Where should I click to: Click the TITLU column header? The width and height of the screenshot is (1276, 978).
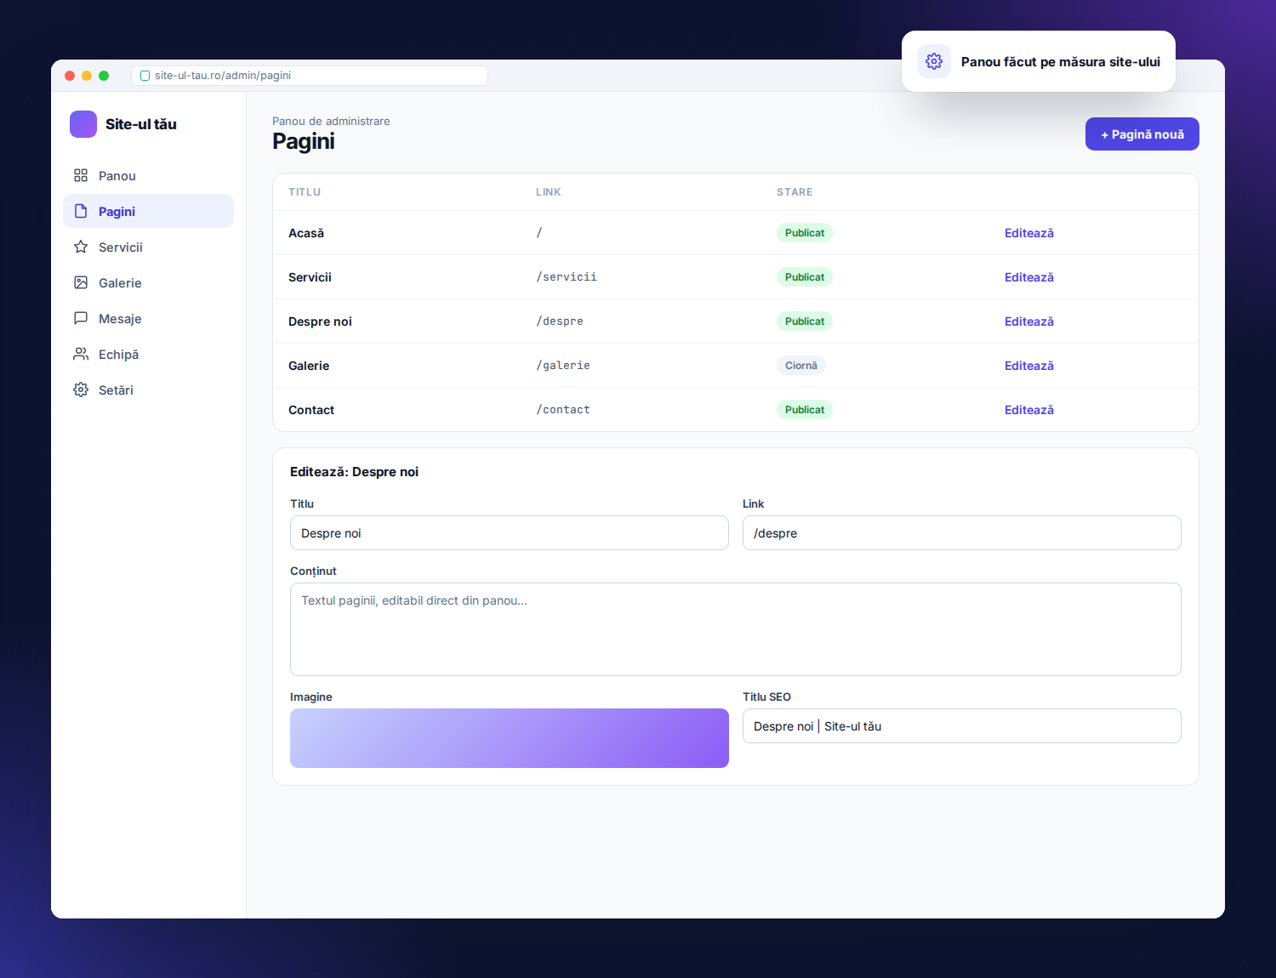(x=305, y=192)
